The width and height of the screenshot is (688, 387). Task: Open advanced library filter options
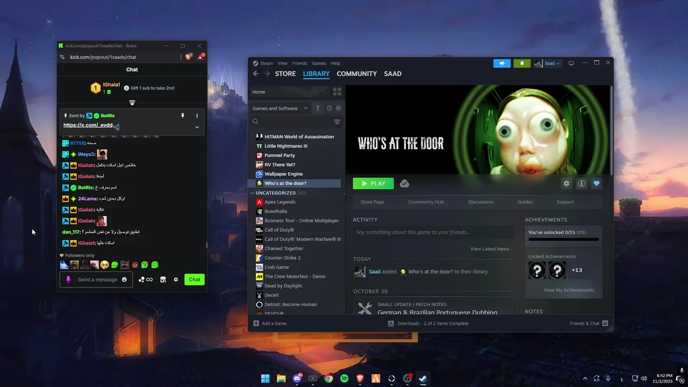337,122
